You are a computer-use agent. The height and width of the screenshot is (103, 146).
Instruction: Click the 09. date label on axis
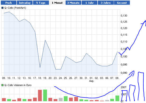[4, 78]
